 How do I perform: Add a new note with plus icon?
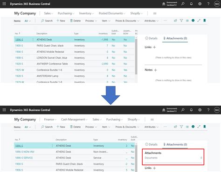(156, 70)
